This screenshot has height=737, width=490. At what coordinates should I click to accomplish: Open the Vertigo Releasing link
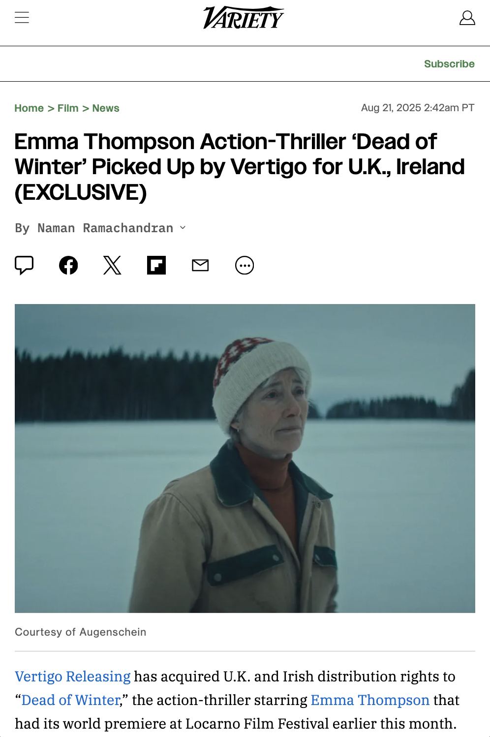(73, 676)
